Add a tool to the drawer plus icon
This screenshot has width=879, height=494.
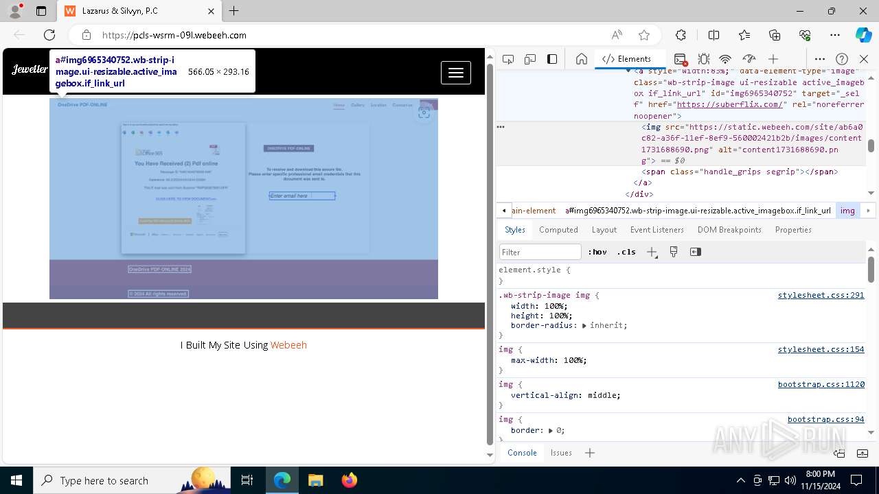click(x=590, y=453)
